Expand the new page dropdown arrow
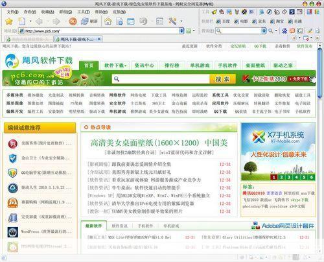The width and height of the screenshot is (324, 262). click(x=30, y=21)
